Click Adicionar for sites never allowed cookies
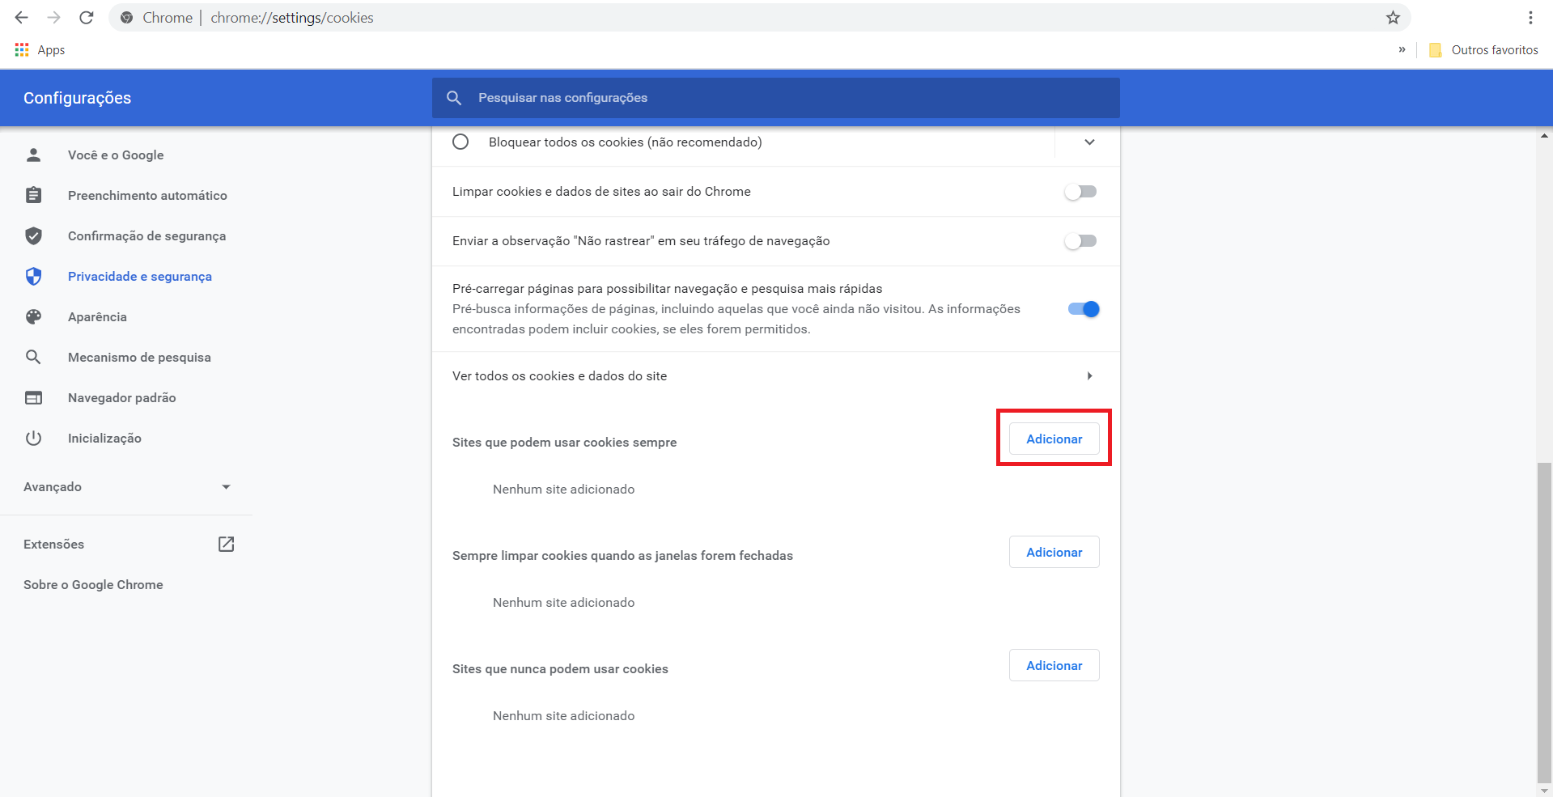The image size is (1553, 797). point(1054,666)
